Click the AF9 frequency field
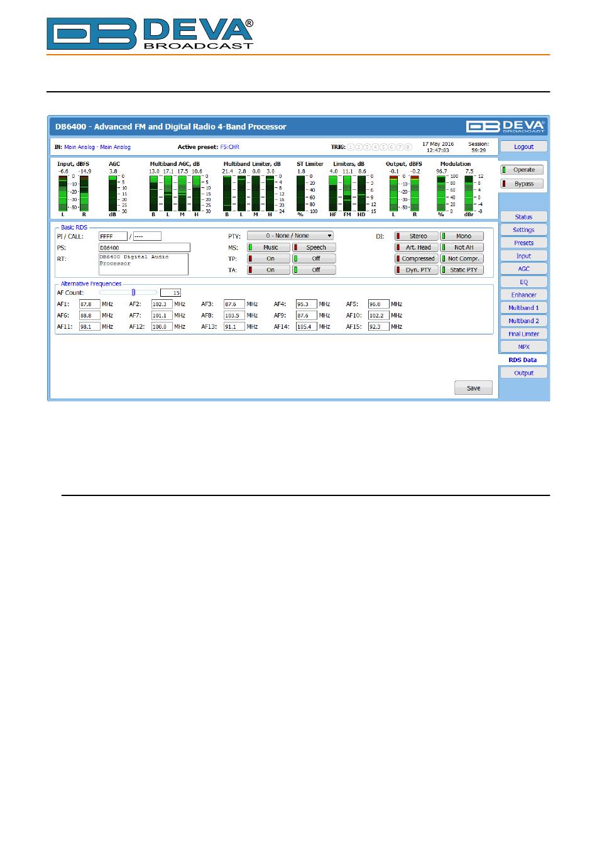This screenshot has width=597, height=855. tap(307, 316)
